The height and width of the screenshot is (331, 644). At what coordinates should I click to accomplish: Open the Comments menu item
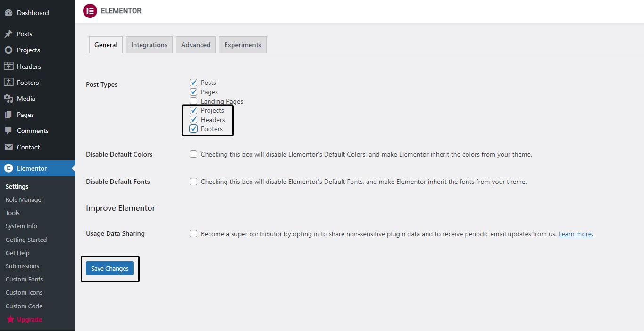pos(38,131)
